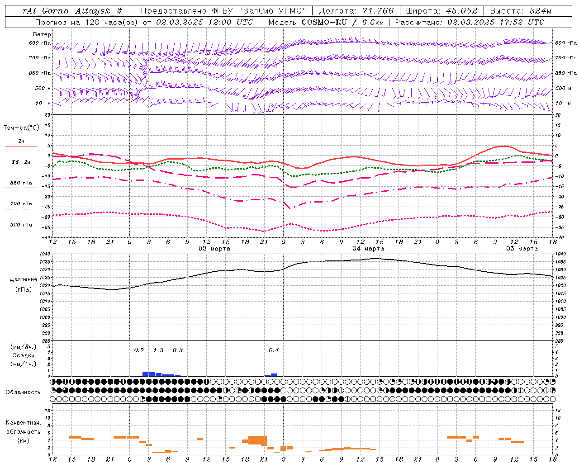Click the red solid line sample under 2м legend

click(x=21, y=146)
